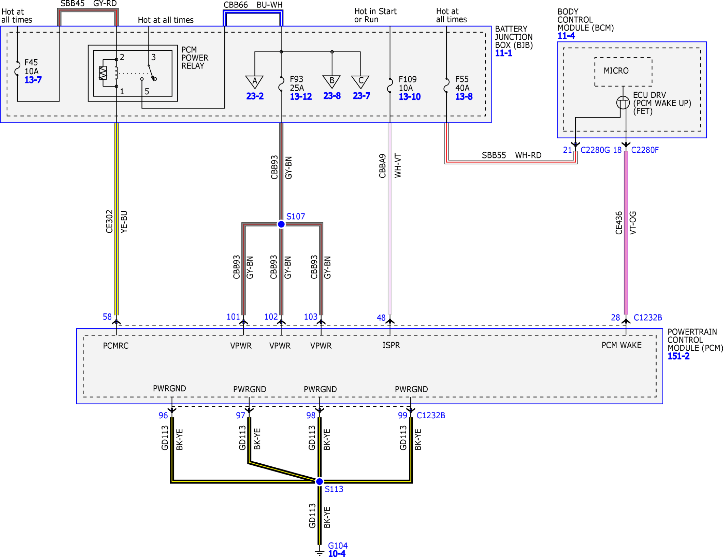This screenshot has height=557, width=723.
Task: Select the S113 splice dot
Action: click(x=319, y=481)
